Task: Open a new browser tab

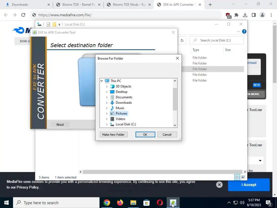Action: (210, 5)
